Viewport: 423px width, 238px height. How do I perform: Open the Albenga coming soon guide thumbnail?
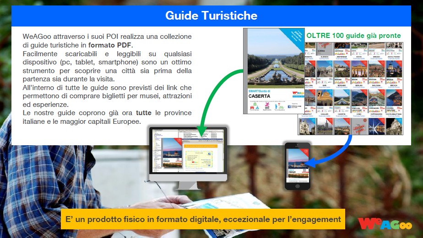(325, 49)
